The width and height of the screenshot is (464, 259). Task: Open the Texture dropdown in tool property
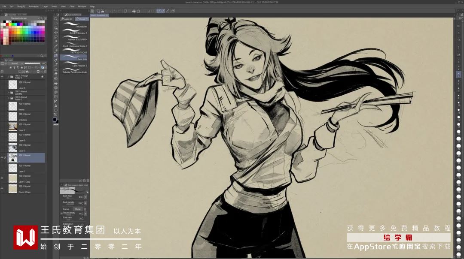pos(78,209)
